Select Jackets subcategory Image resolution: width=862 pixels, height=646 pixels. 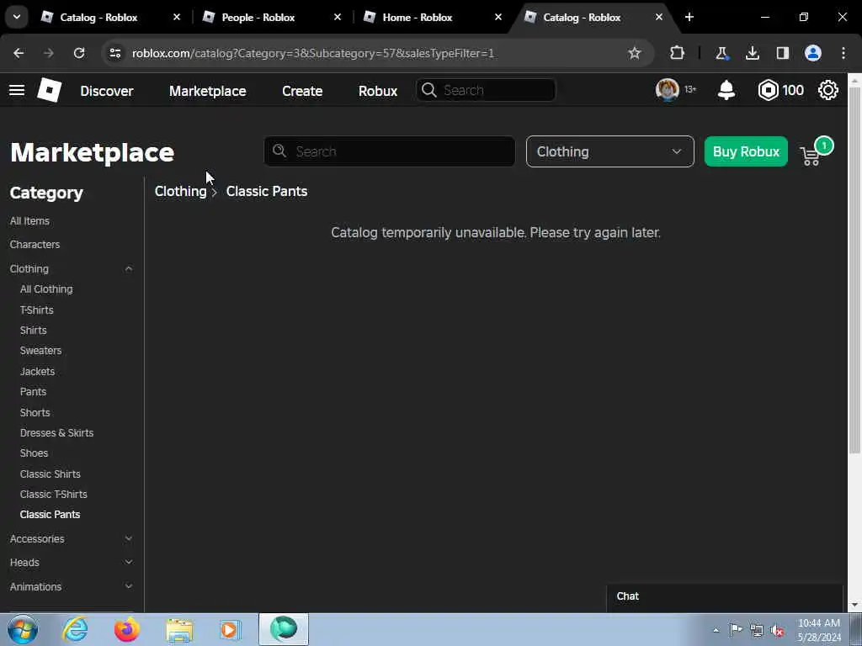point(37,371)
